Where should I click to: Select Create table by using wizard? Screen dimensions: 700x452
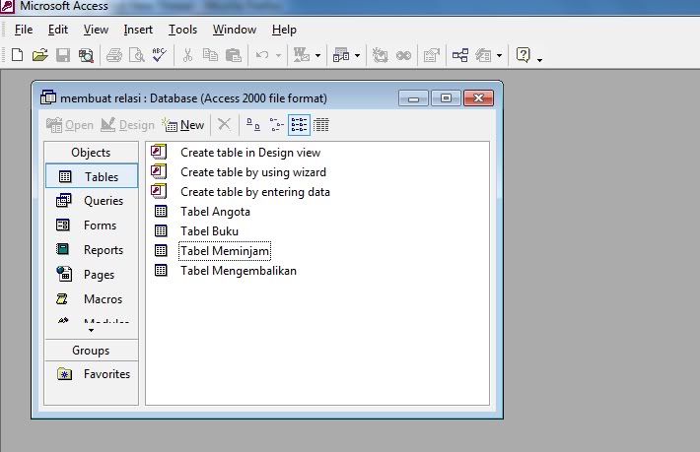click(239, 172)
